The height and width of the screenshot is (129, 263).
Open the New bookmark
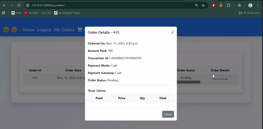(16, 13)
